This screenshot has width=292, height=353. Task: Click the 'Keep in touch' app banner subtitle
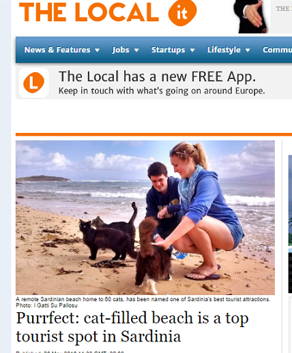pos(162,91)
